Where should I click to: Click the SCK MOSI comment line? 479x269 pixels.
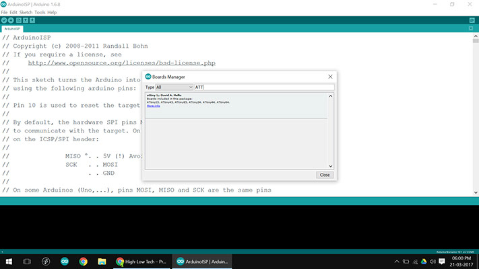tap(60, 165)
